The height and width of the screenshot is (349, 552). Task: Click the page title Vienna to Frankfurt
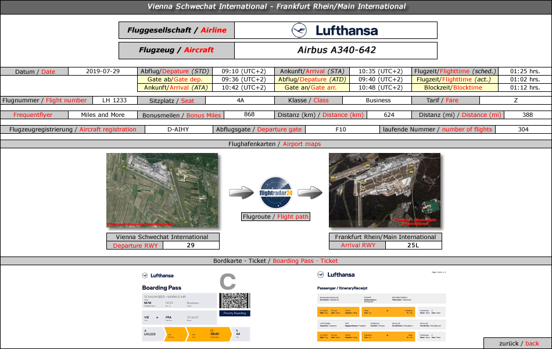(x=276, y=7)
